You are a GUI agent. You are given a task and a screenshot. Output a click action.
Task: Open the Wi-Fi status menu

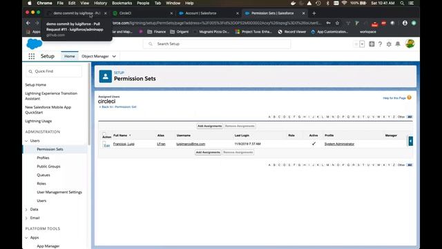[344, 3]
